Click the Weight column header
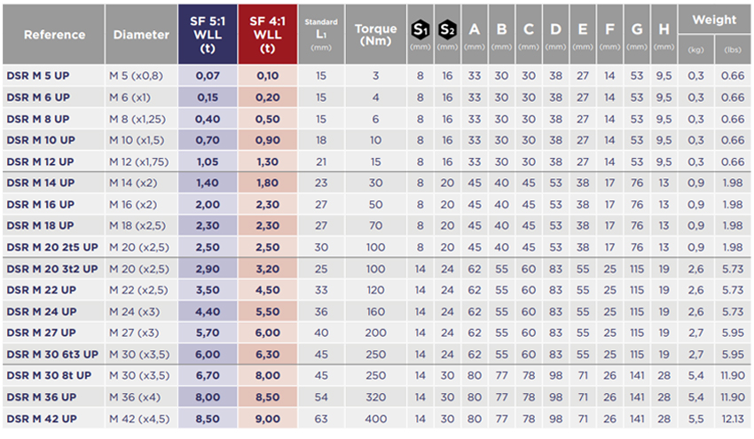Viewport: 754px width, 439px height. (714, 20)
